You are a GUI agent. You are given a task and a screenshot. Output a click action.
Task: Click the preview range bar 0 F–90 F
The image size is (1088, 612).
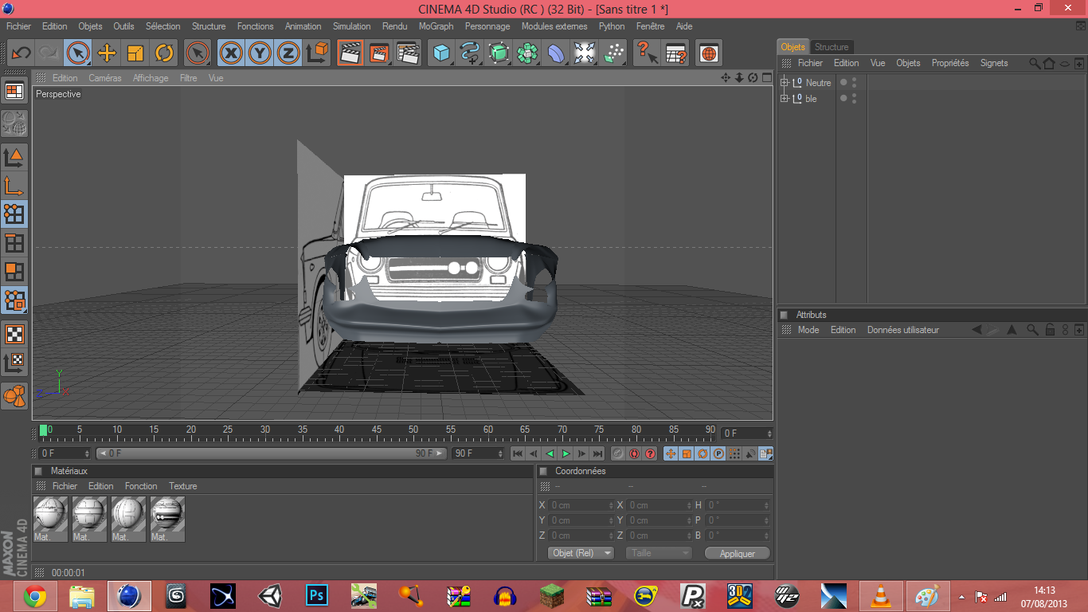[x=270, y=453]
